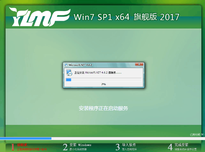Click the 安装程序正在启动服务 status text
This screenshot has width=205, height=152.
[x=103, y=108]
